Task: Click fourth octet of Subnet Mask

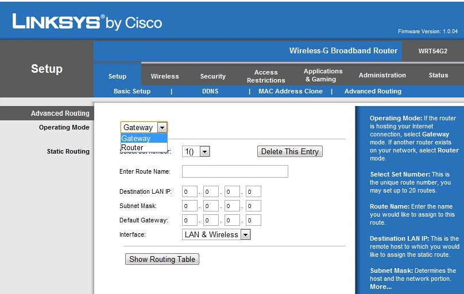Action: [x=254, y=206]
